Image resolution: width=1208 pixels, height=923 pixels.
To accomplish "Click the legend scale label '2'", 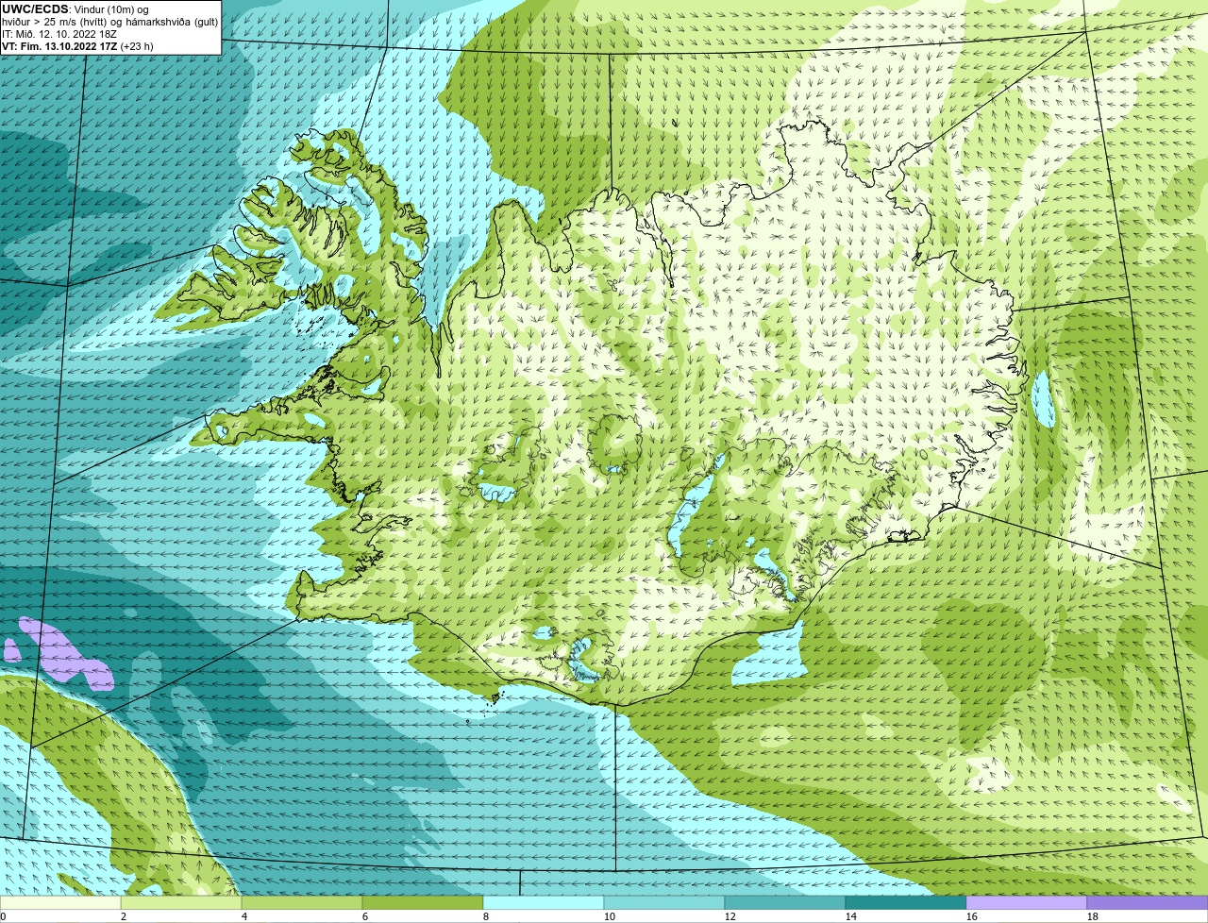I will point(123,916).
